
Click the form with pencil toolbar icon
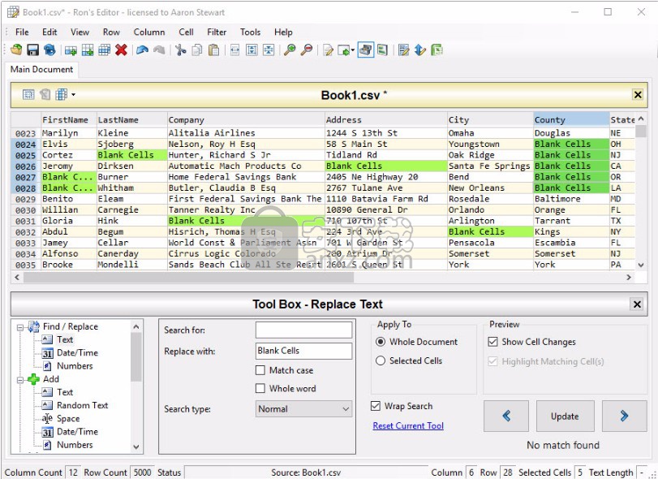click(x=404, y=50)
